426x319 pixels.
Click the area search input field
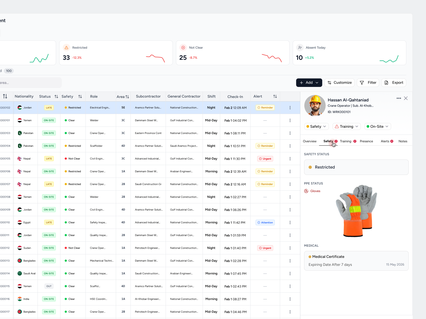[29, 83]
